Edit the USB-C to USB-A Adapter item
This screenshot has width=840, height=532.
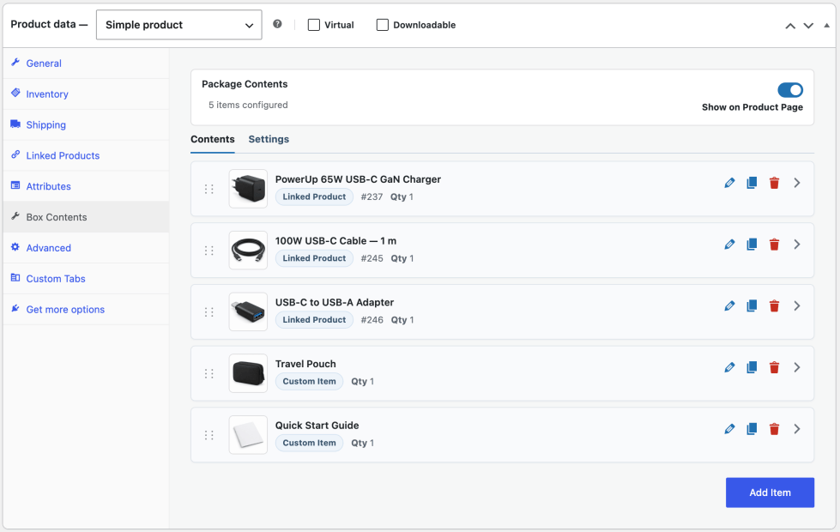729,306
